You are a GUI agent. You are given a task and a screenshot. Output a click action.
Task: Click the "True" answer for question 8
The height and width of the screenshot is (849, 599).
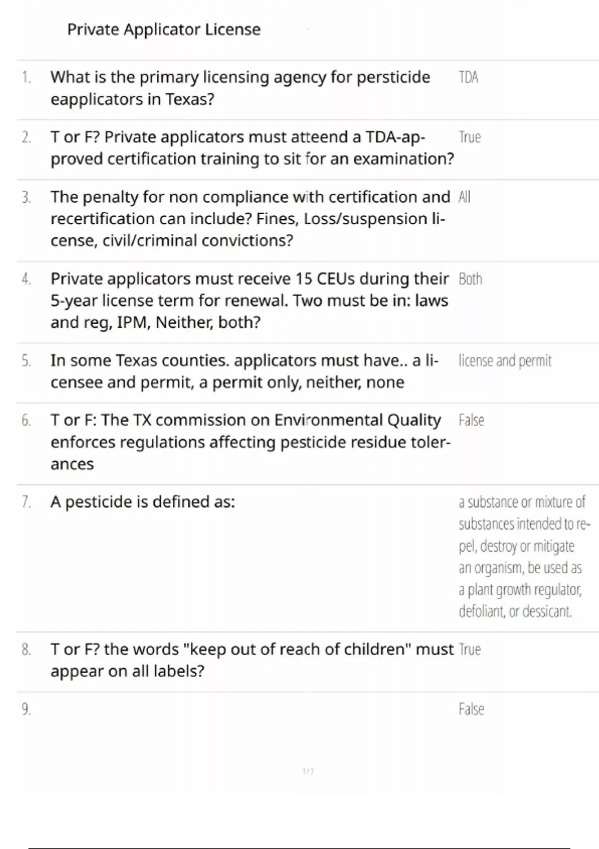point(470,650)
